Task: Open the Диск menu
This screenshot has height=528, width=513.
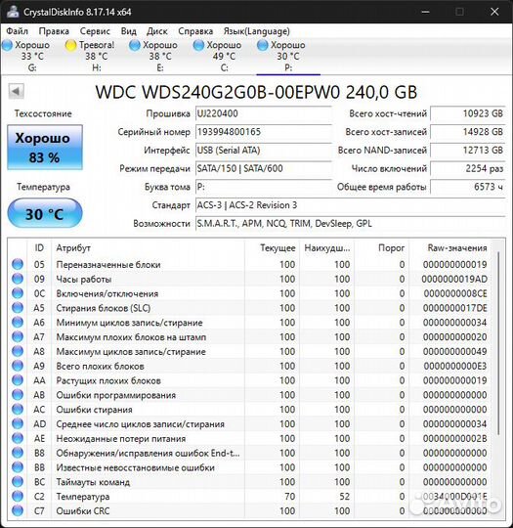Action: (x=157, y=31)
